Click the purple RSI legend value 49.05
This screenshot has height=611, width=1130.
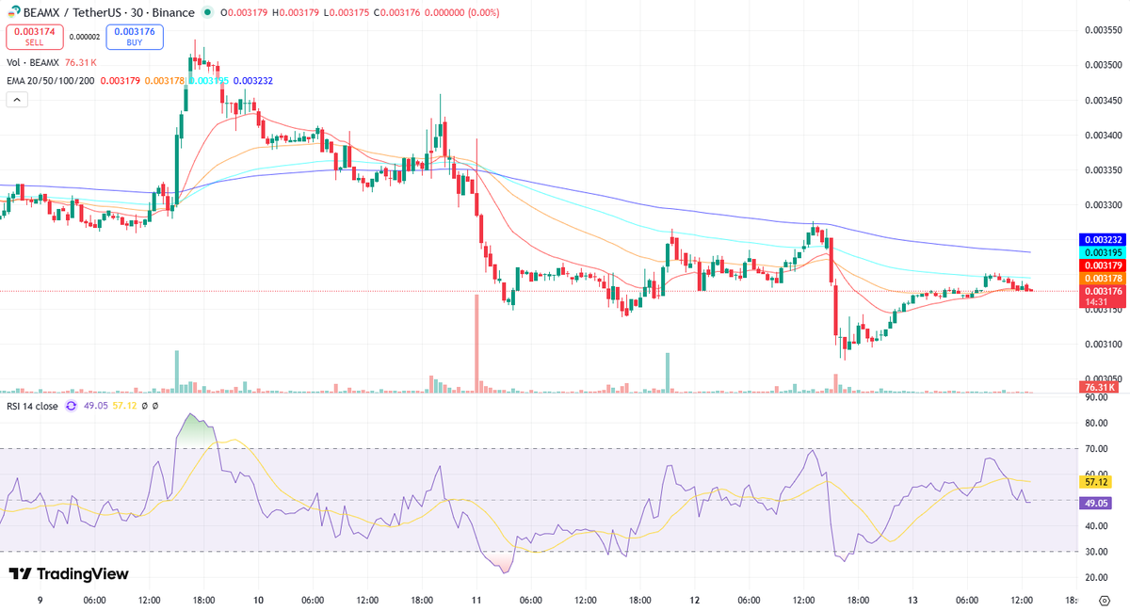pos(95,407)
